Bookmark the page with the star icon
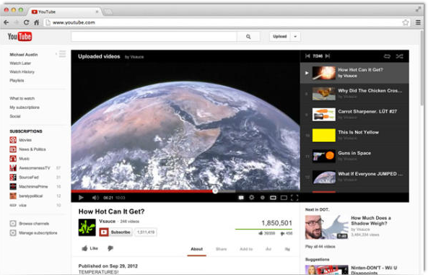This screenshot has height=275, width=428. 406,22
